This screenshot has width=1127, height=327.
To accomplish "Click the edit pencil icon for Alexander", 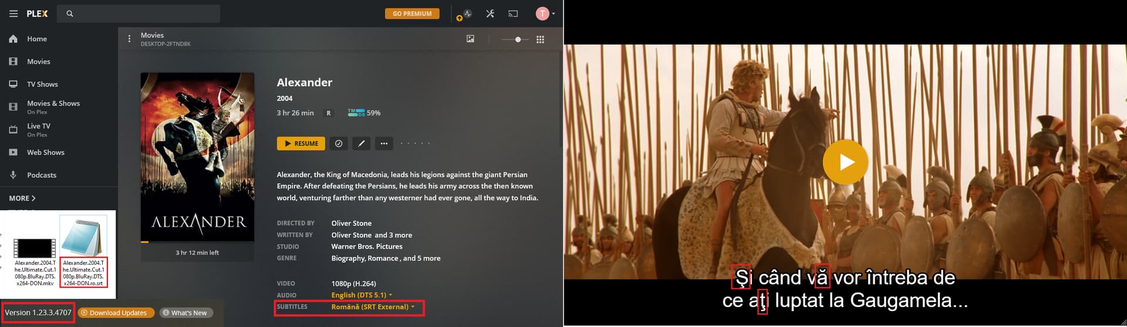I will [361, 143].
